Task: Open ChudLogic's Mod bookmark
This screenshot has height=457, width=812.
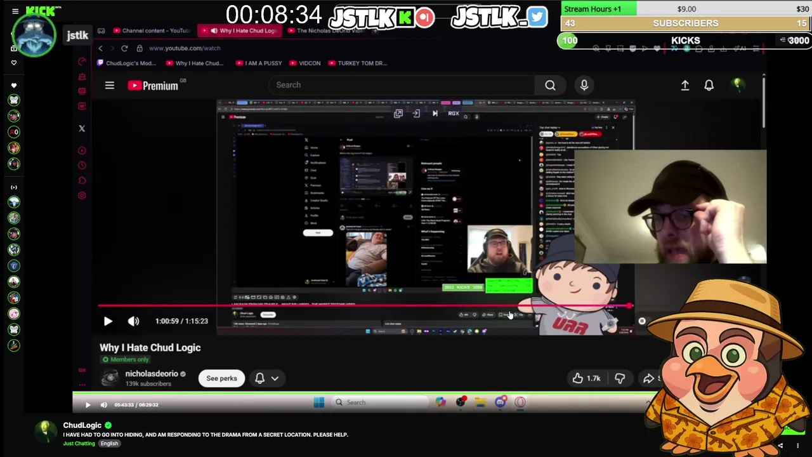Action: point(126,63)
